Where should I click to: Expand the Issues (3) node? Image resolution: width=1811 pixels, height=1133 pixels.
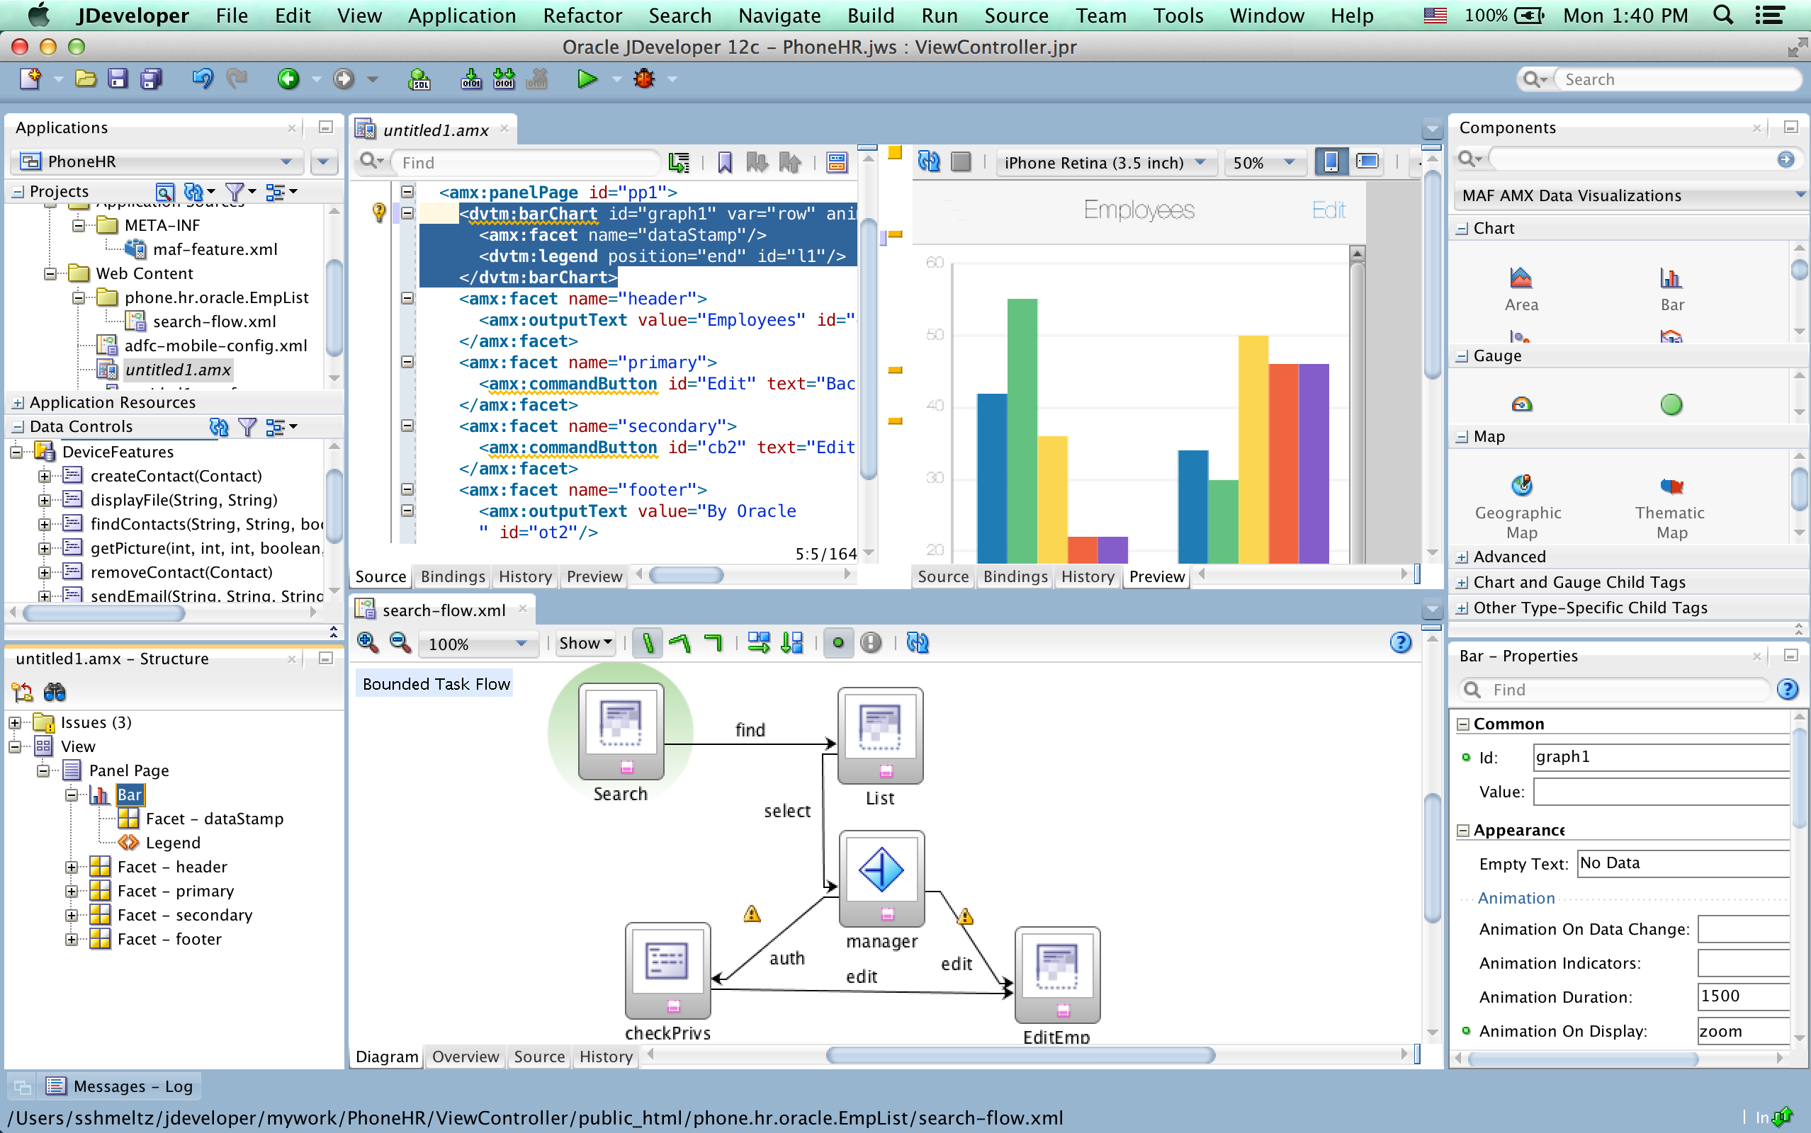tap(14, 722)
